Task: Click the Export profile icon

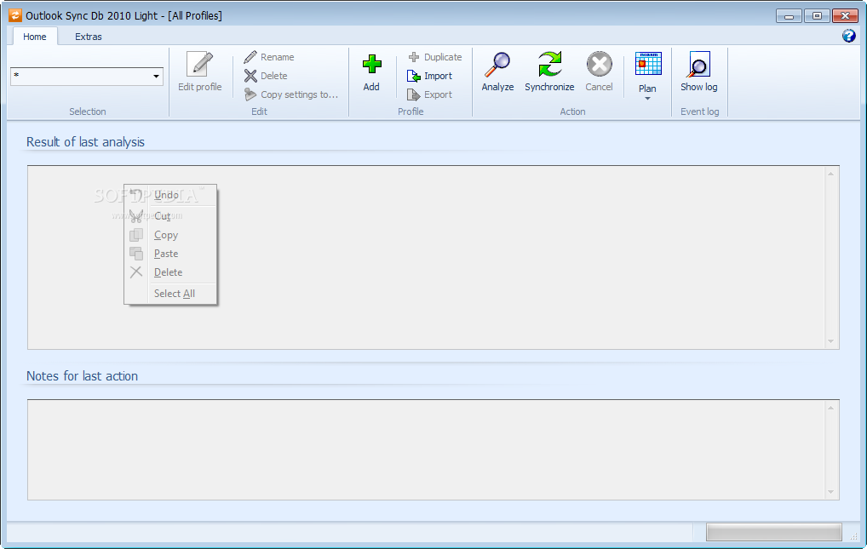Action: pos(414,94)
